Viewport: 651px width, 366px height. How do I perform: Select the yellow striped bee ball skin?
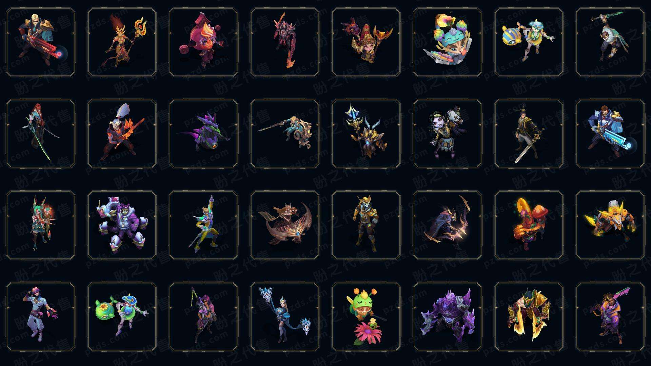pos(529,42)
